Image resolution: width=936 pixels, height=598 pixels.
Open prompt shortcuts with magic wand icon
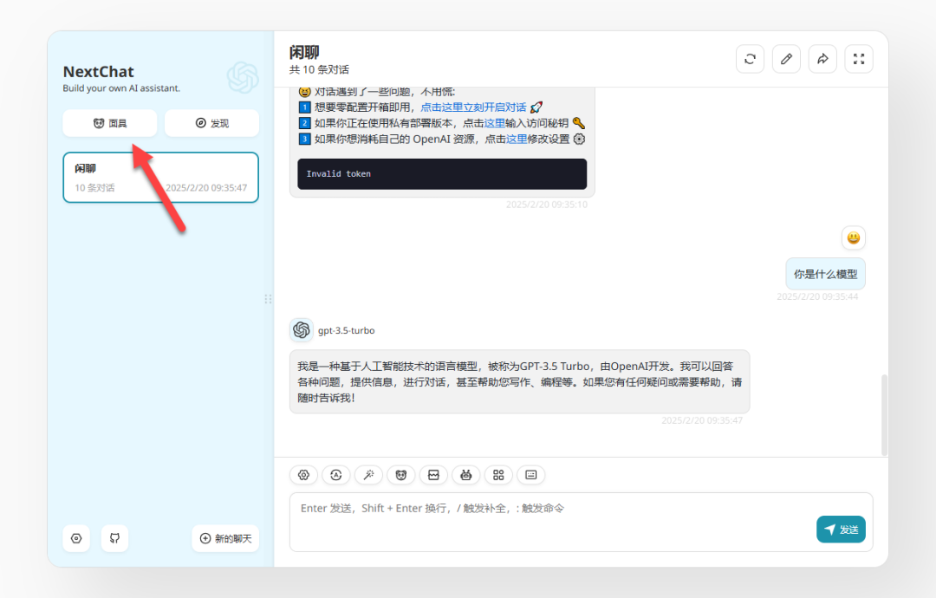click(369, 475)
